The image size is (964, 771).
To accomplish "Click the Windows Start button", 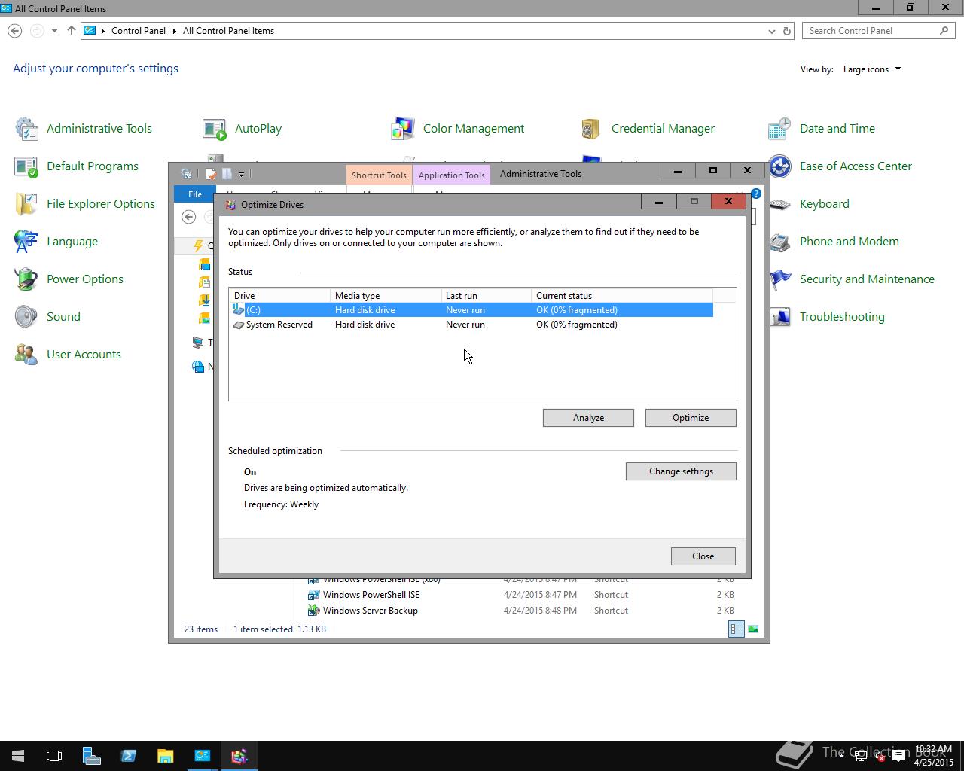I will tap(18, 756).
